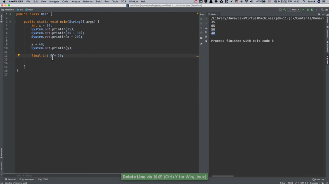The height and width of the screenshot is (184, 329).
Task: Open the 12:20 go-to-line status indicator
Action: click(290, 183)
